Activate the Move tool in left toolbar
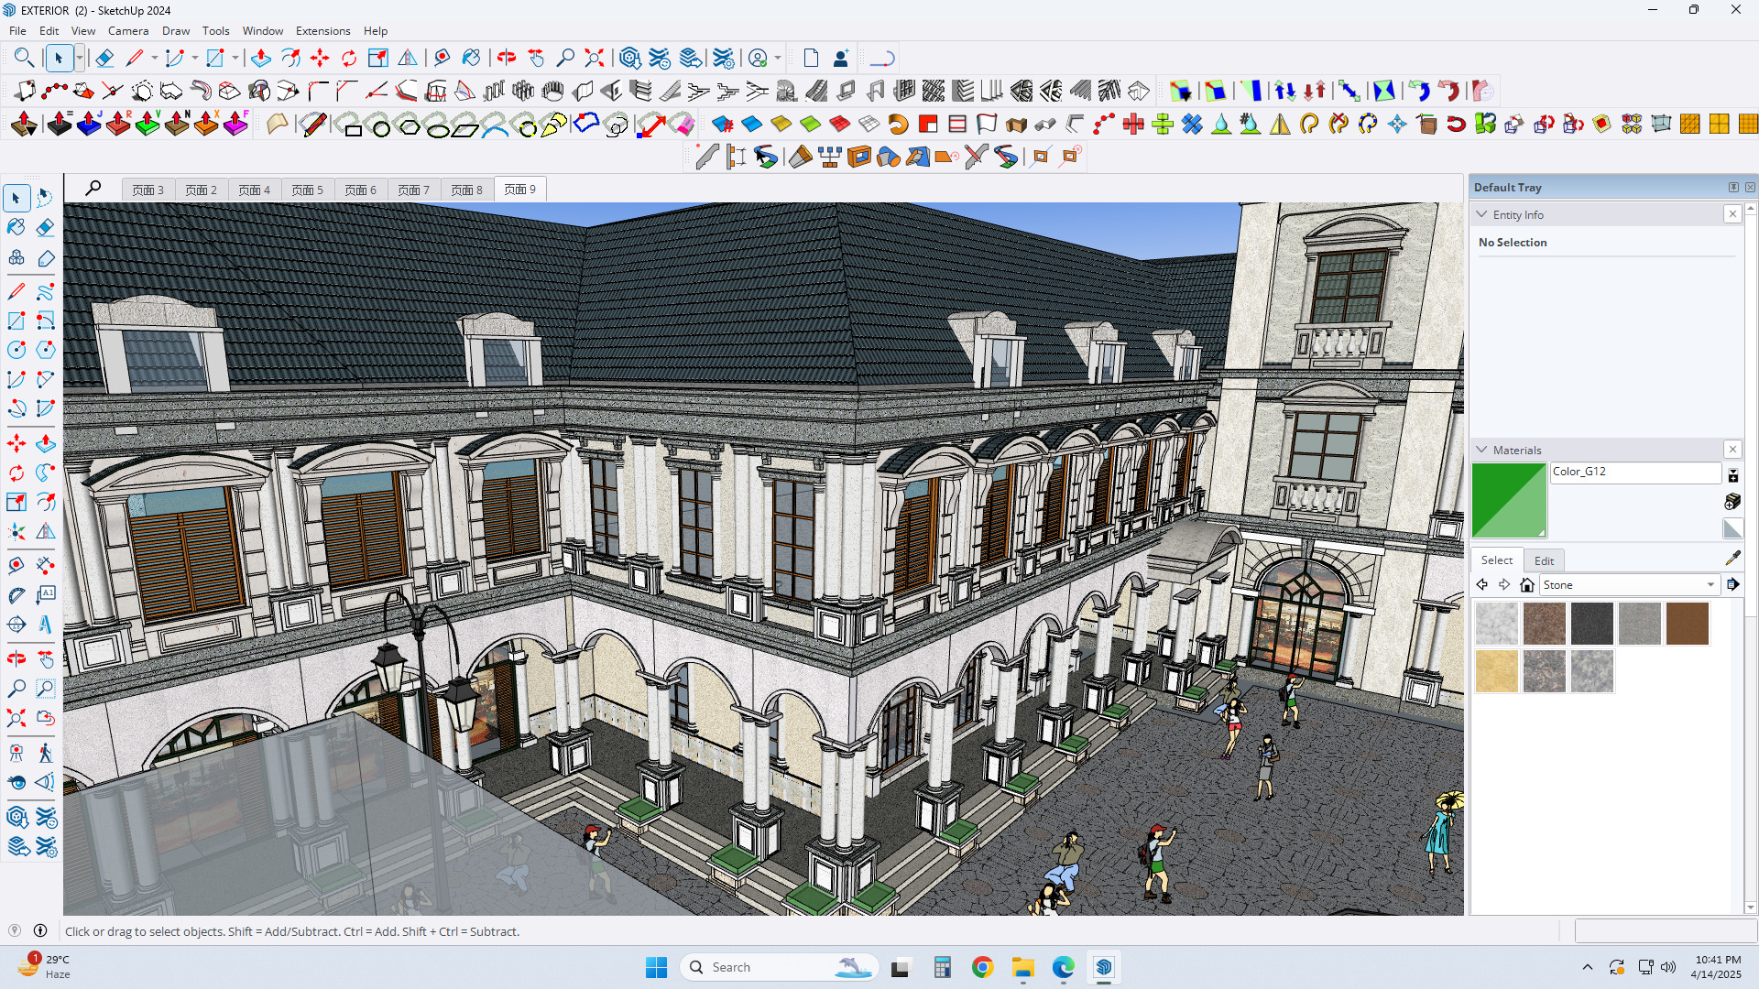Viewport: 1759px width, 989px height. coord(16,444)
